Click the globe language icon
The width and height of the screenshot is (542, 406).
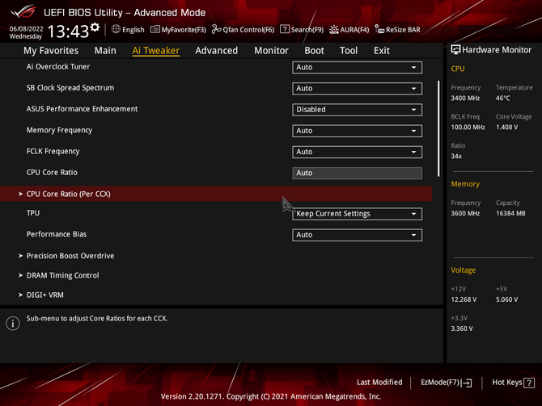[x=116, y=29]
